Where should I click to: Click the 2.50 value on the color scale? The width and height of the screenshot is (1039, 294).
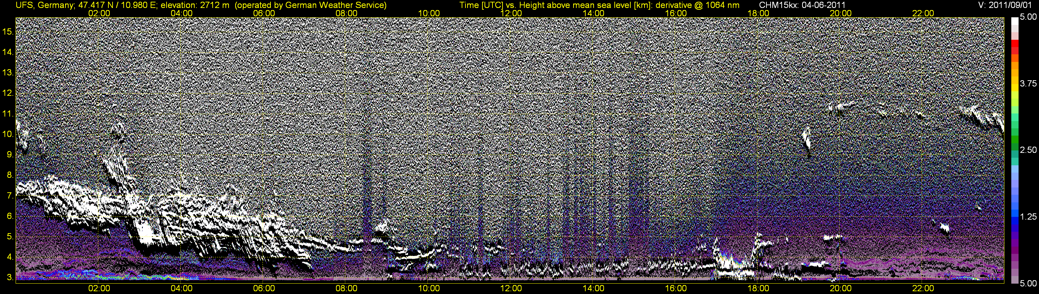(x=1028, y=150)
